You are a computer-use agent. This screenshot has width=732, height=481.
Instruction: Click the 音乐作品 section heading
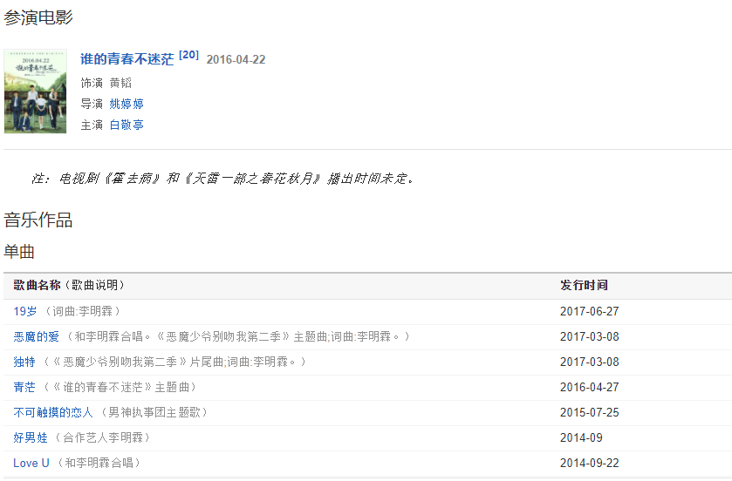38,220
